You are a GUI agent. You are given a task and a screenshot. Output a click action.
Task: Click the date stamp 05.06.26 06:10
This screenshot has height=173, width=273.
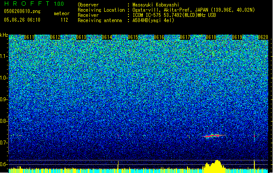22,20
